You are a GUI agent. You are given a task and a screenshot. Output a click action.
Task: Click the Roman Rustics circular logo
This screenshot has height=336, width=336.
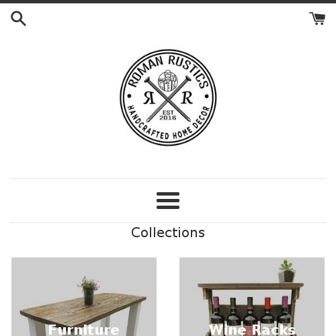[168, 97]
